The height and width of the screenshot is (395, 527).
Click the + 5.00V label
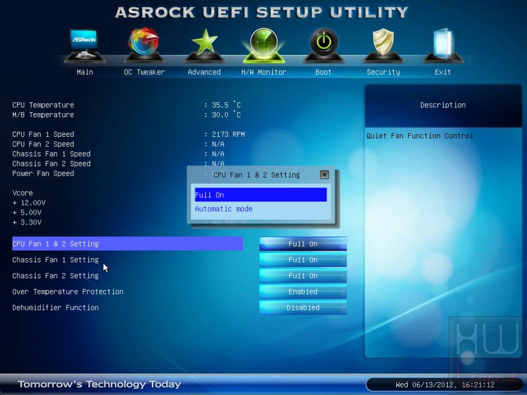click(x=27, y=212)
